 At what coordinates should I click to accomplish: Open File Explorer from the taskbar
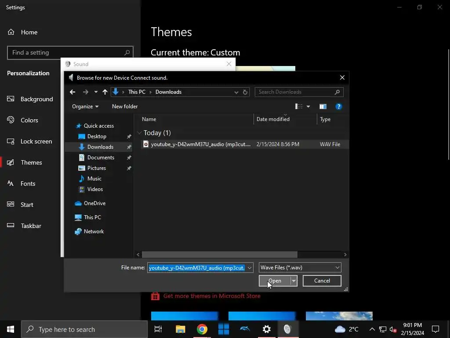pyautogui.click(x=181, y=329)
